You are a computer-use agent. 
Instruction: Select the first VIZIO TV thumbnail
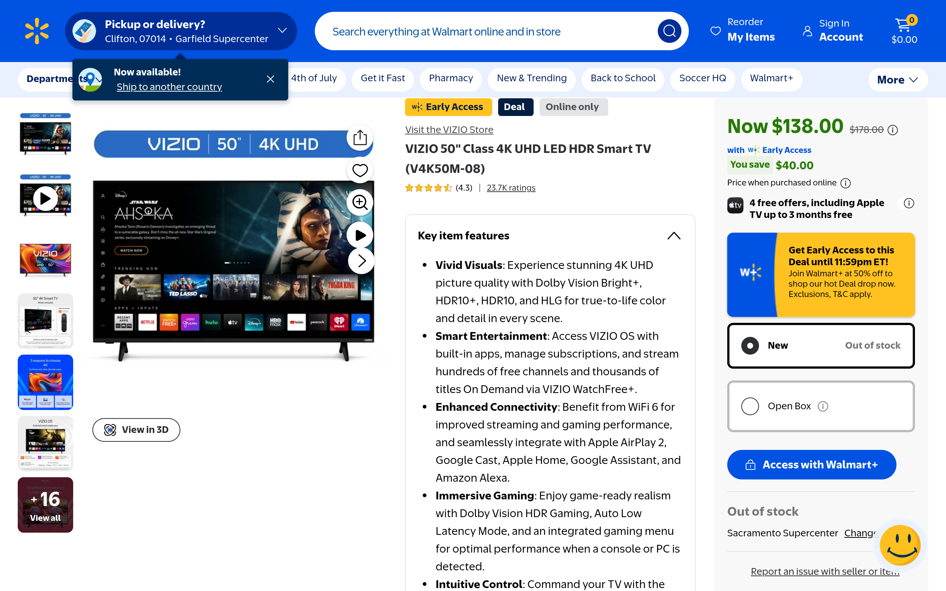coord(45,134)
